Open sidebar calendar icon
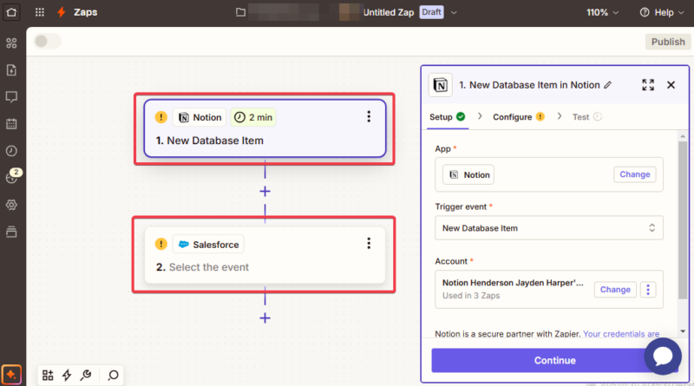Screen dimensions: 694x386 (11, 124)
